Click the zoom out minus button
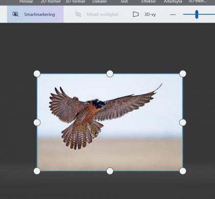 pos(173,14)
